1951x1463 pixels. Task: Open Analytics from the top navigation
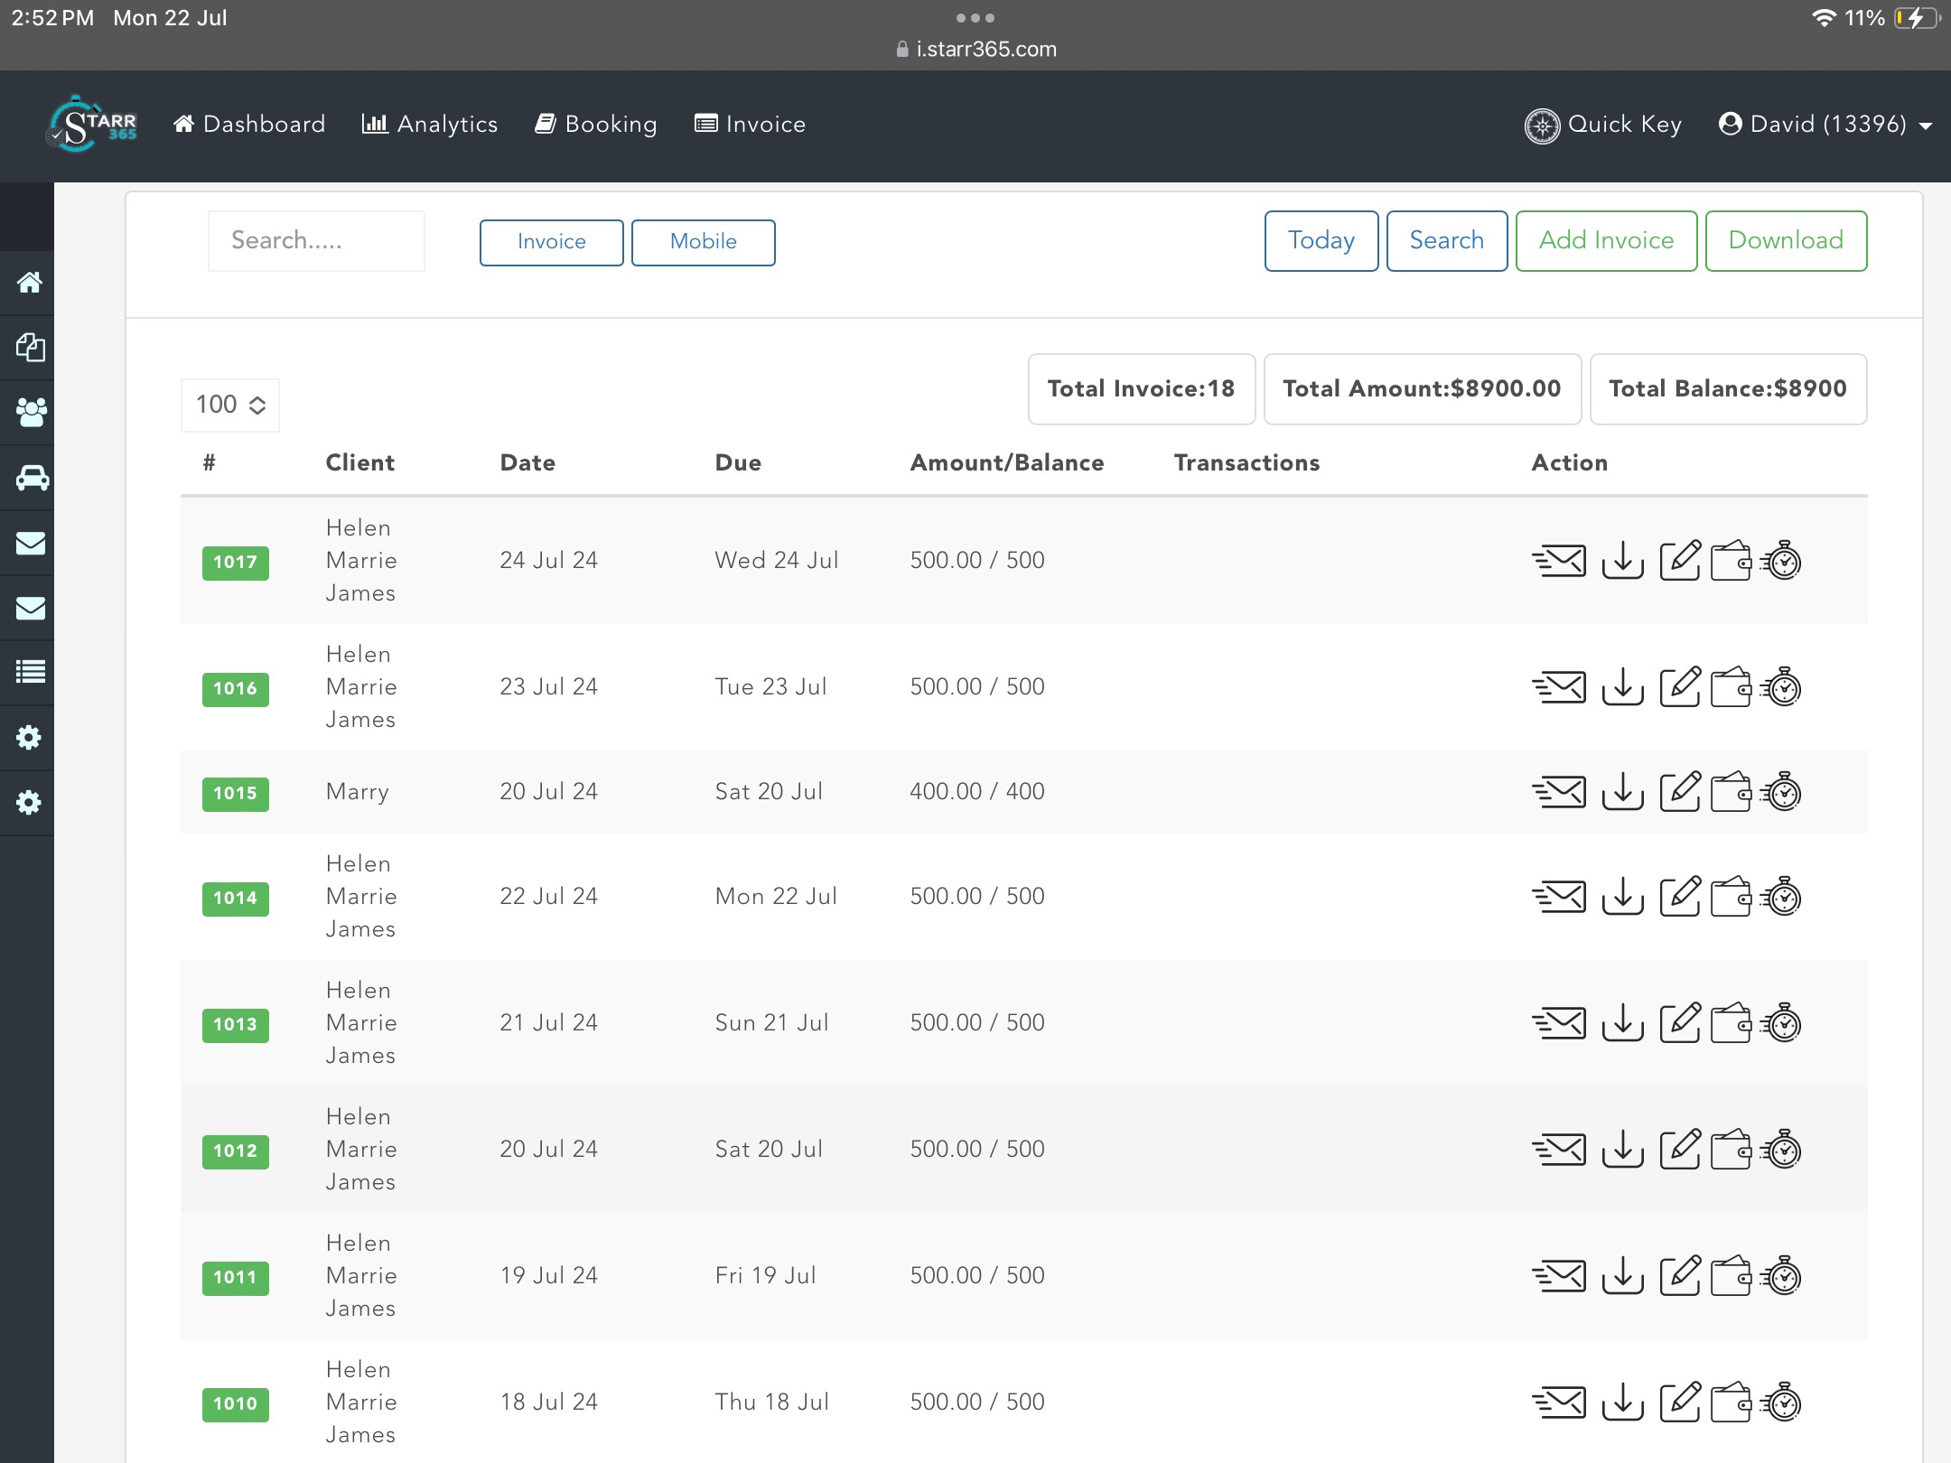point(430,125)
